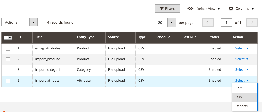Sort by ID column arrow
Viewport: 262px width, 112px height.
(x=29, y=37)
